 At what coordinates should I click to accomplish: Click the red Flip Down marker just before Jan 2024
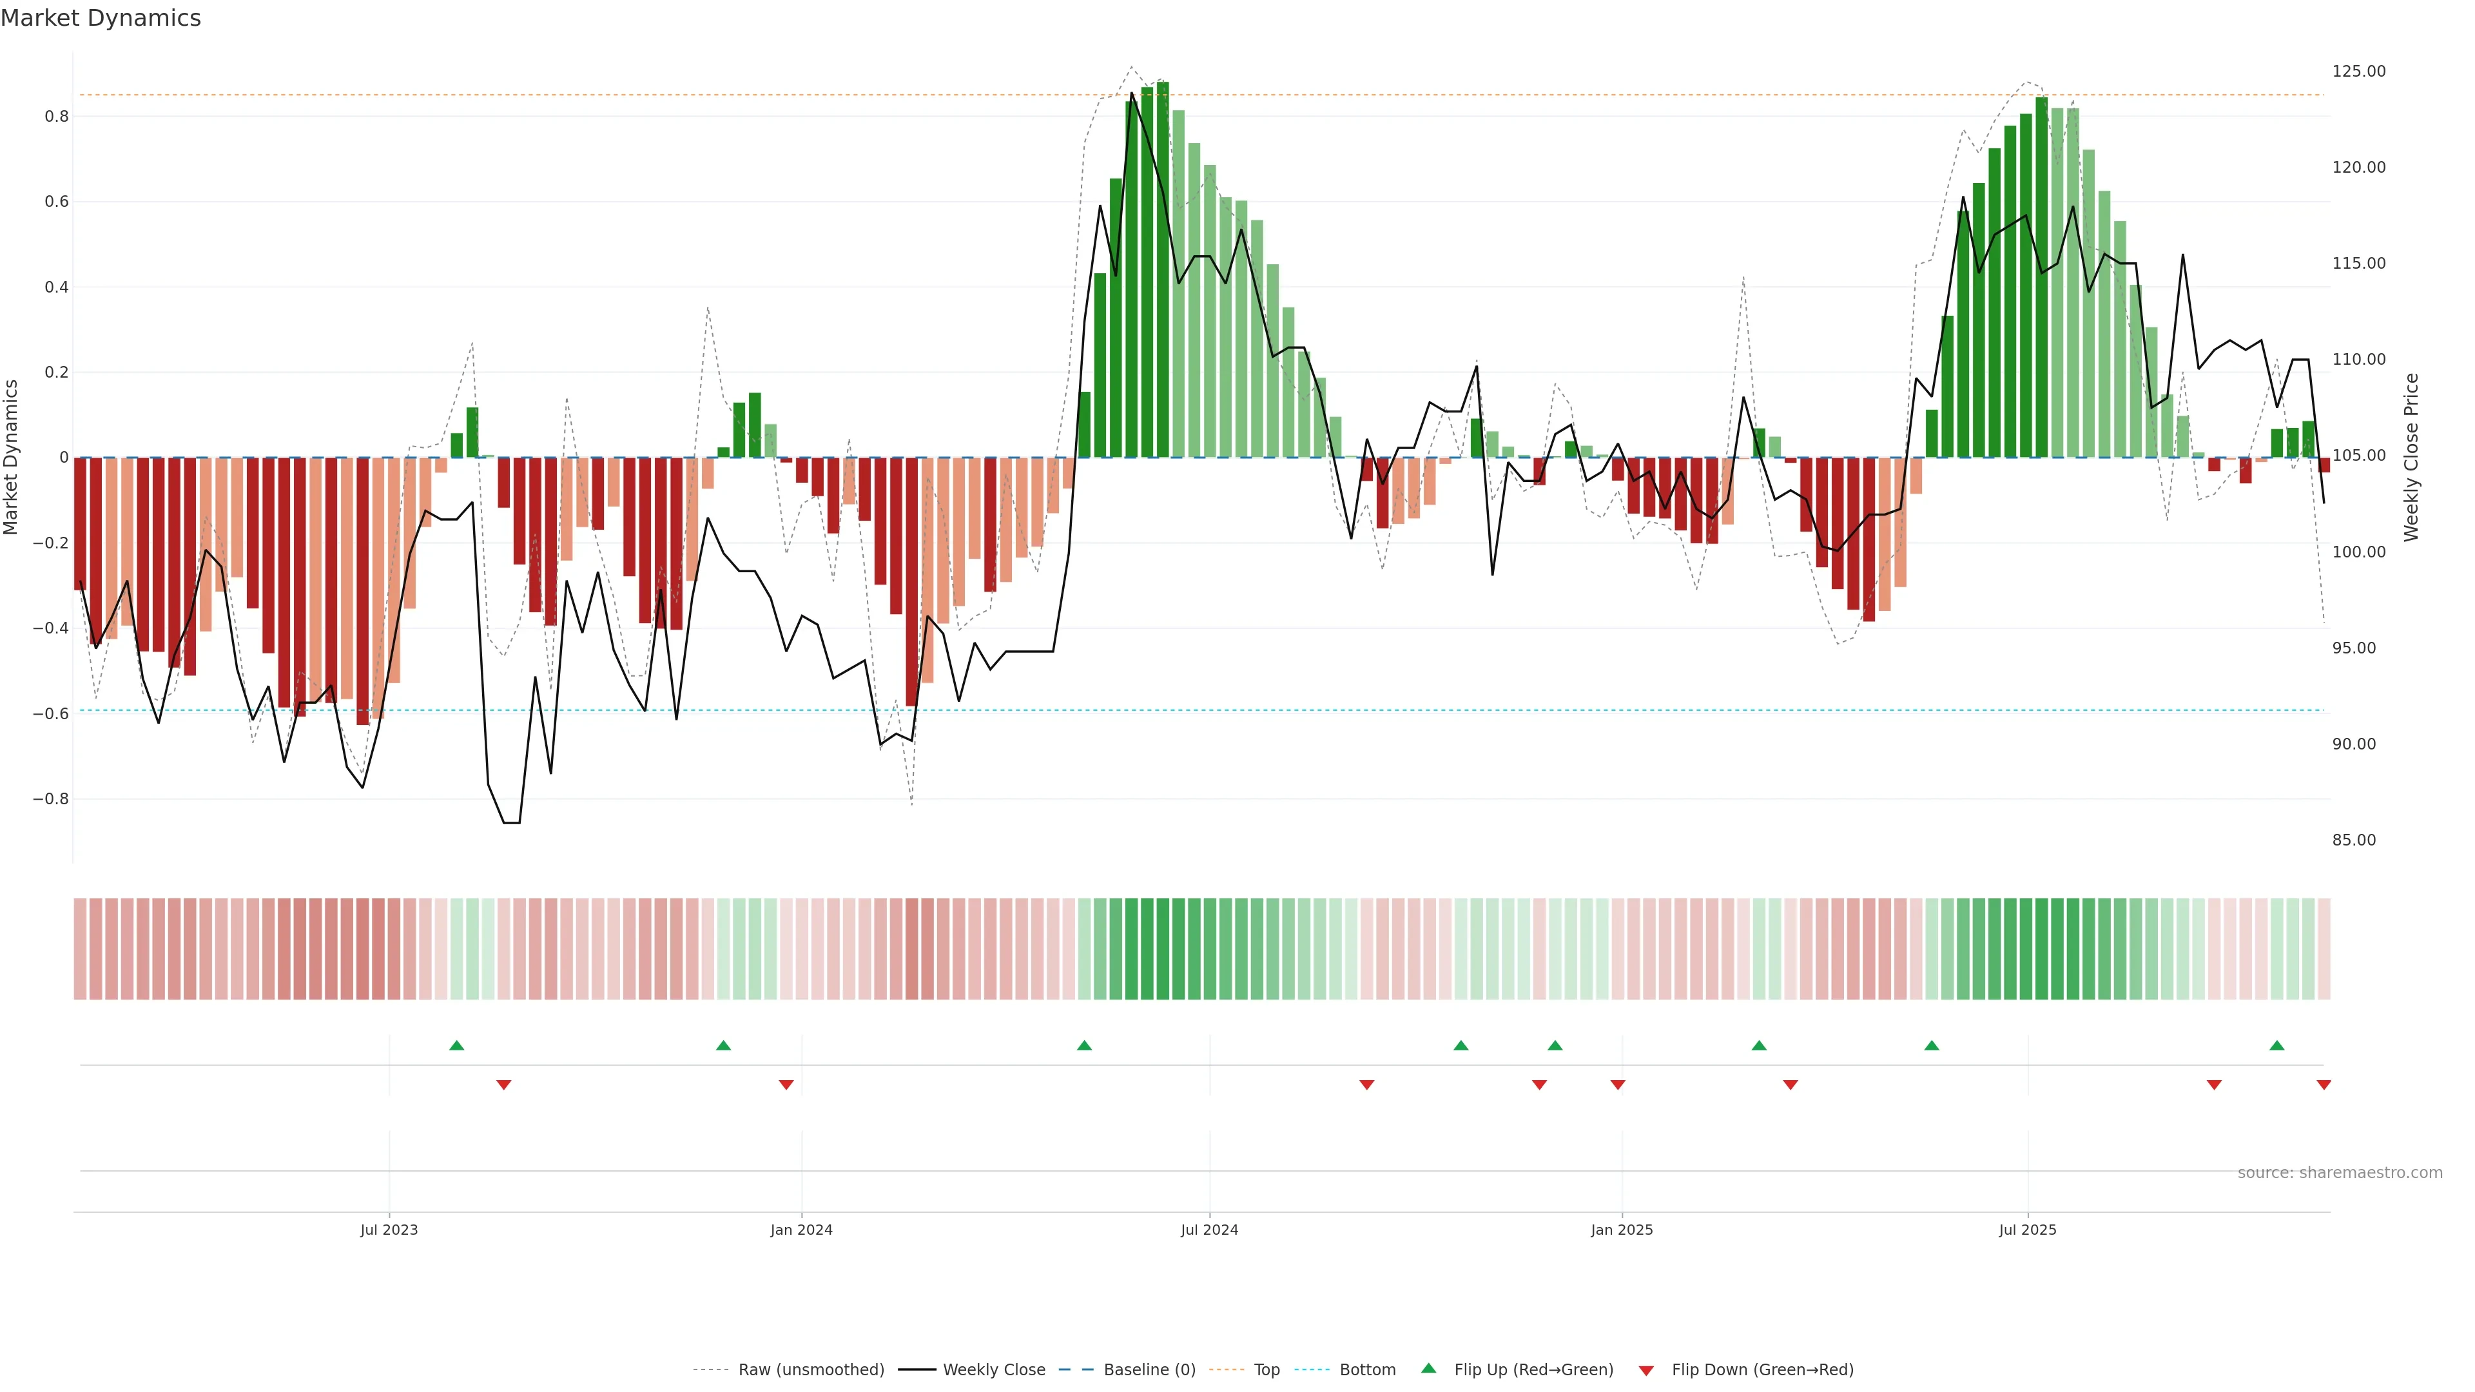tap(786, 1085)
